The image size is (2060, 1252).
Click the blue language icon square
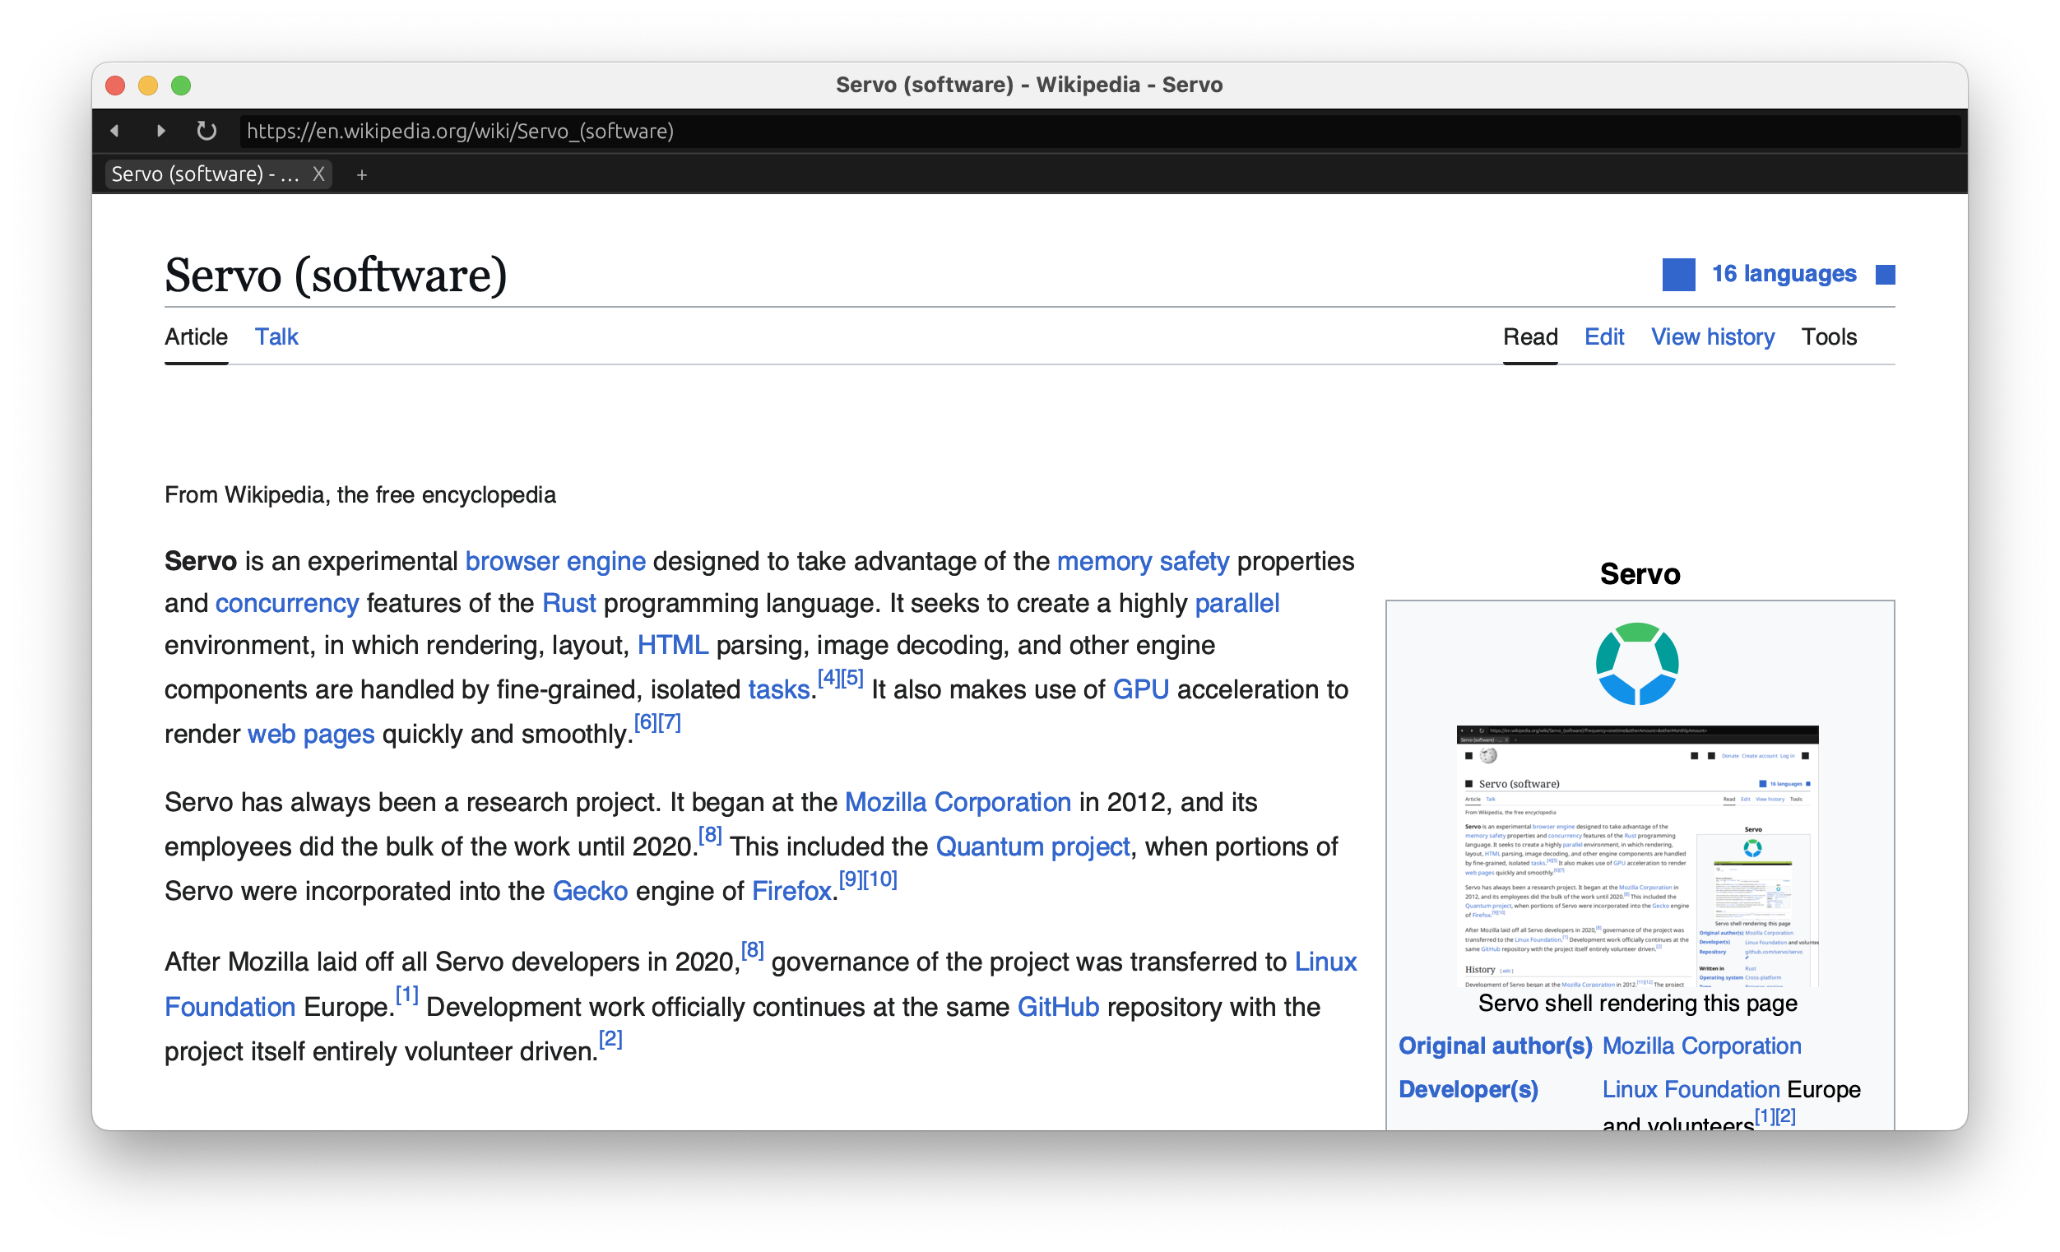pyautogui.click(x=1678, y=274)
